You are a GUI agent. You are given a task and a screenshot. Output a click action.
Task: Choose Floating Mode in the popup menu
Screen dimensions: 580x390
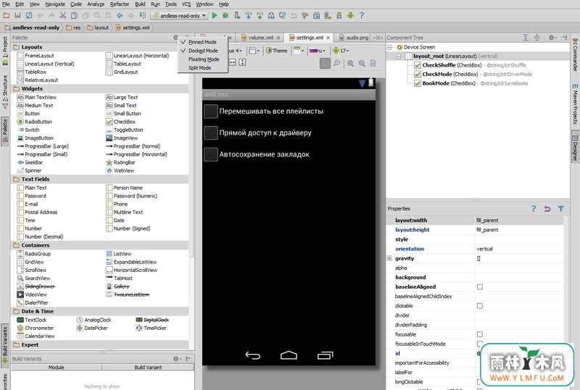[x=204, y=59]
